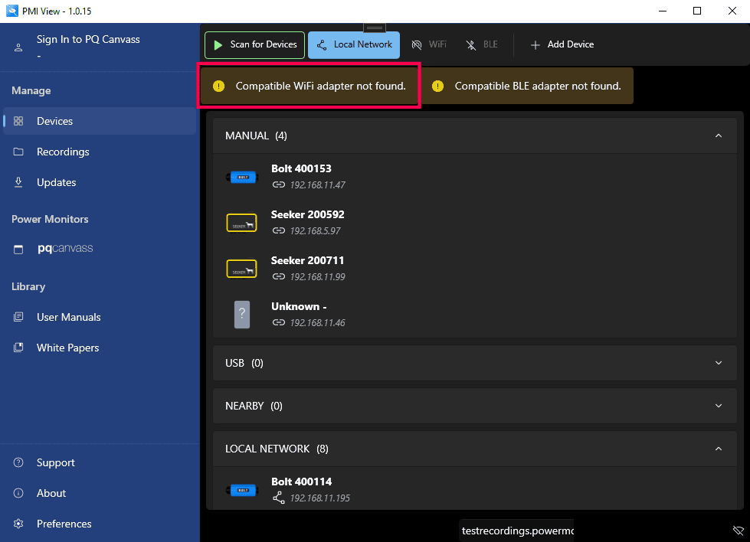Image resolution: width=750 pixels, height=542 pixels.
Task: Go to the Updates page
Action: click(x=56, y=182)
